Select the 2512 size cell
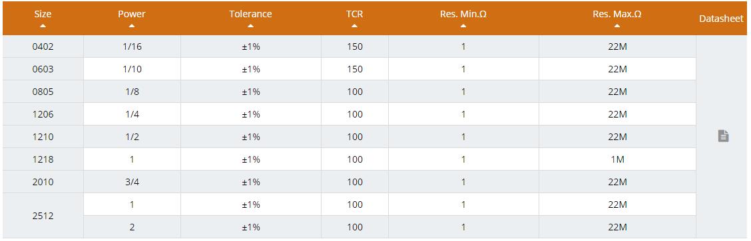Screen dimensions: 751x241 (x=43, y=216)
